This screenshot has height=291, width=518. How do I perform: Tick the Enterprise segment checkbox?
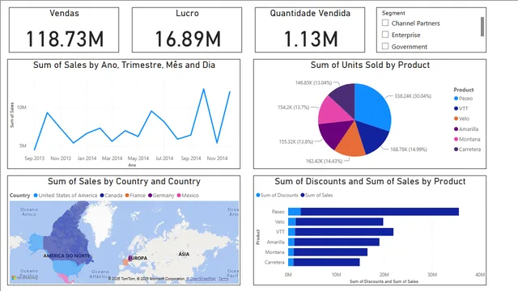385,34
